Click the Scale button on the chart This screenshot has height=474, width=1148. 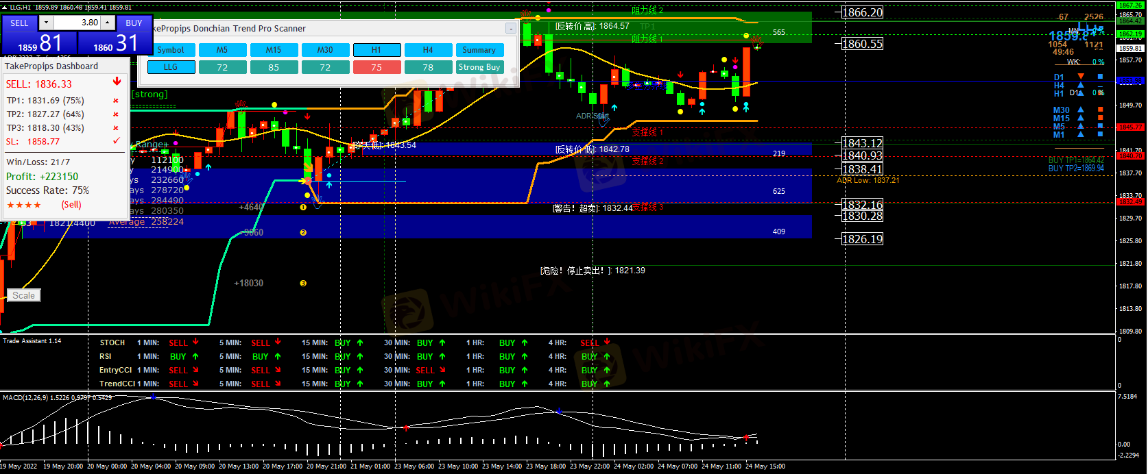[23, 295]
